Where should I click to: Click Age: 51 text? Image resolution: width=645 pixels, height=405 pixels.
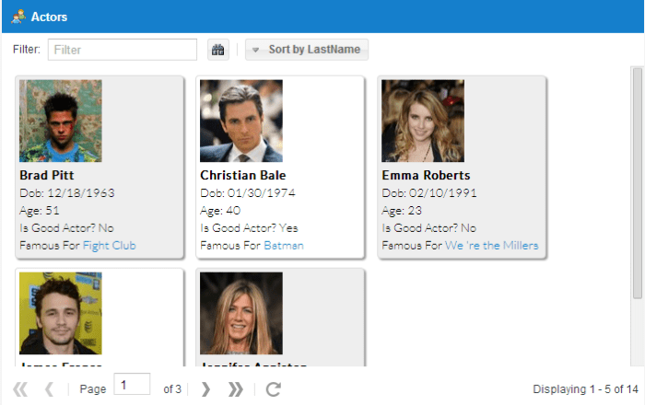pos(40,211)
